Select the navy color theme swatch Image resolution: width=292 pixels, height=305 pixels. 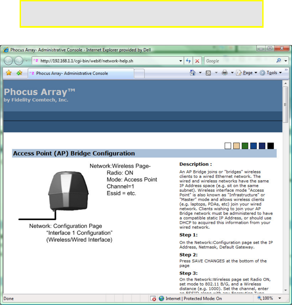262,146
